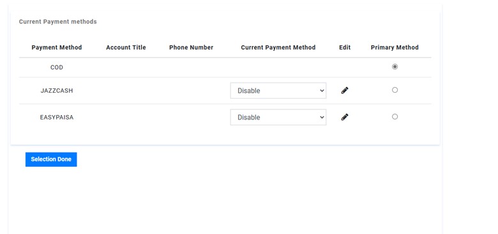
Task: Click the chevron arrow on the EASYPAISA dropdown
Action: pyautogui.click(x=322, y=117)
